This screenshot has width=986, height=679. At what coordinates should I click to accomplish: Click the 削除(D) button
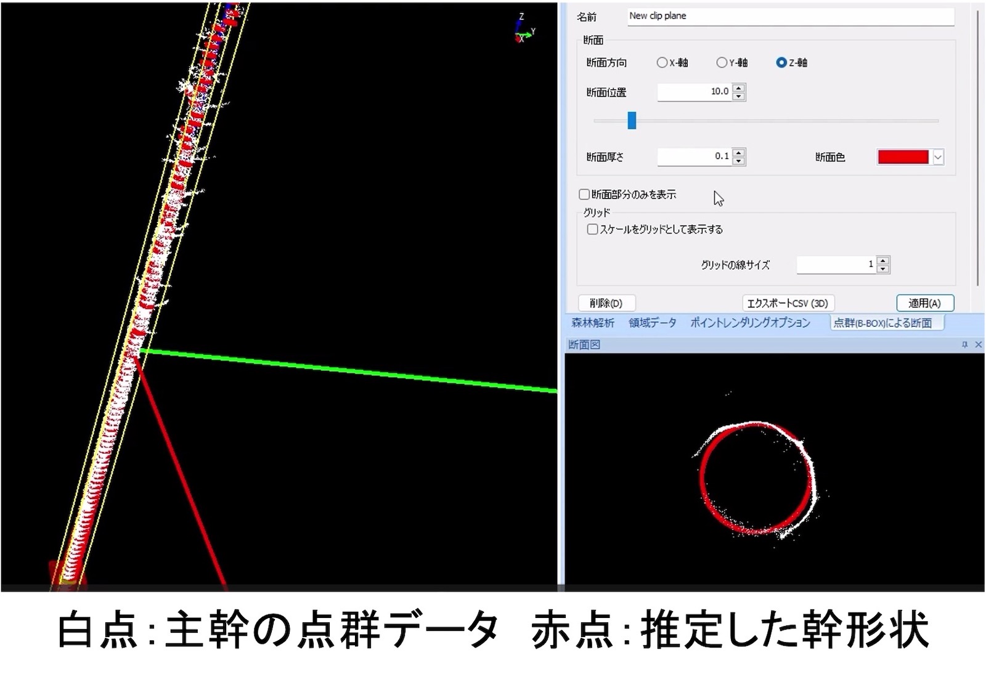pyautogui.click(x=606, y=303)
